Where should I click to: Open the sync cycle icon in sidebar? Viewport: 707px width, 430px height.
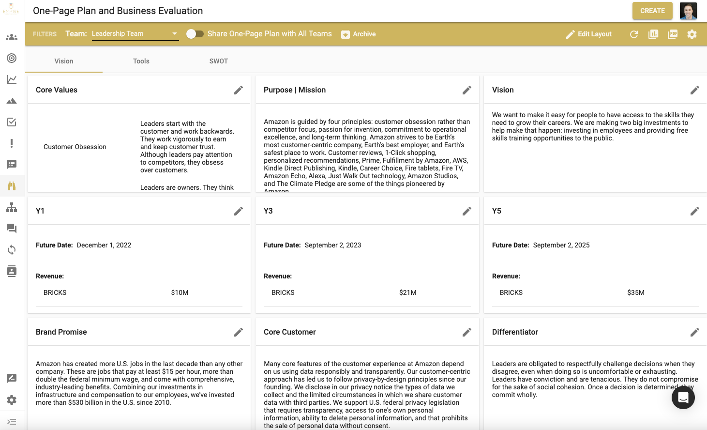[x=12, y=250]
